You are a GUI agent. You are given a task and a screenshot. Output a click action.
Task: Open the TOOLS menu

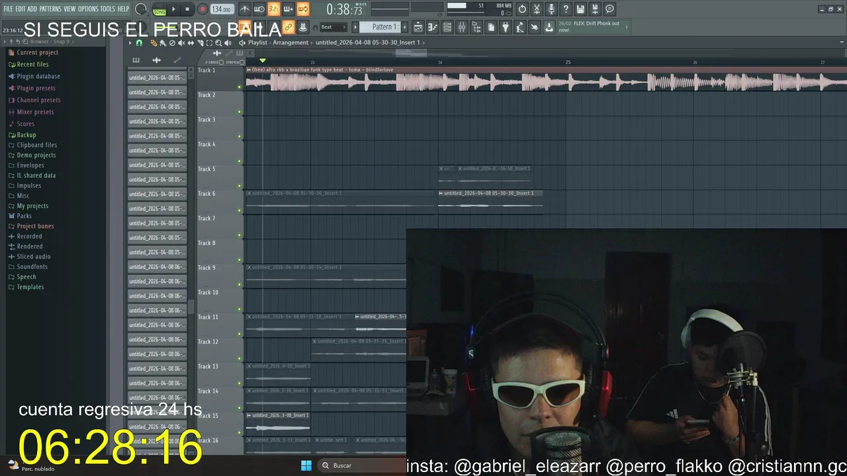coord(107,9)
